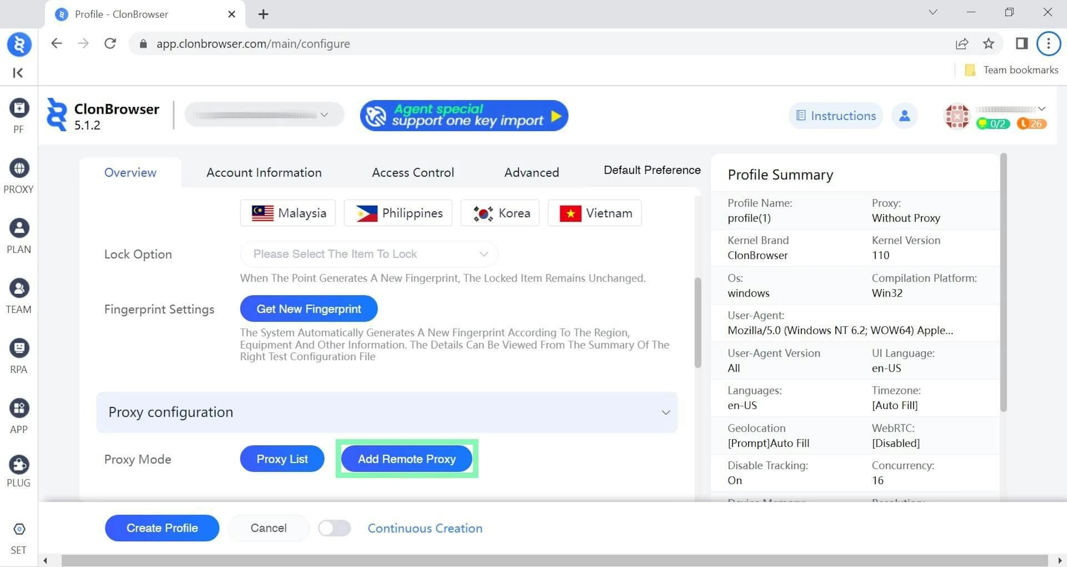
Task: Go back with the browser back arrow
Action: 56,44
